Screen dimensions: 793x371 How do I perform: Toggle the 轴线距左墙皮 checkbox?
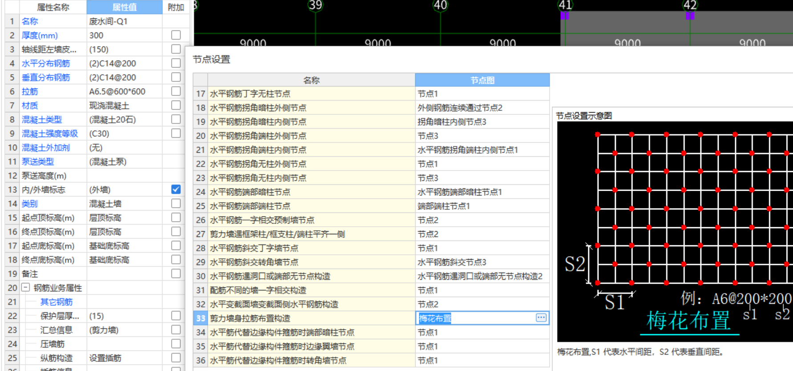coord(176,49)
